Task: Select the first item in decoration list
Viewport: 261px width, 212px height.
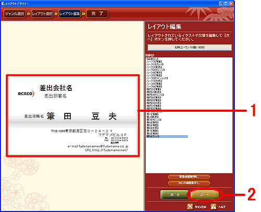Action: point(152,59)
